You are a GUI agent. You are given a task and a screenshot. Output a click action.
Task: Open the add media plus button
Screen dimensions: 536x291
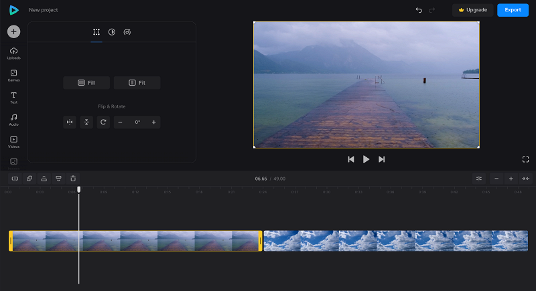click(x=13, y=31)
